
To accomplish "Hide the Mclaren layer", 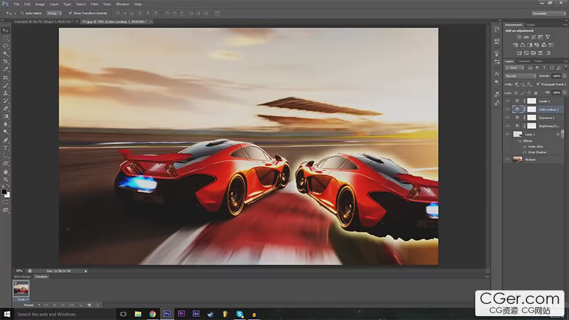I will tap(508, 159).
